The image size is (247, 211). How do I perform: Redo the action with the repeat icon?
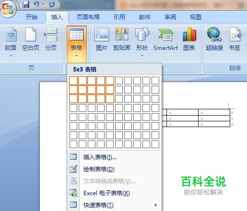click(52, 4)
